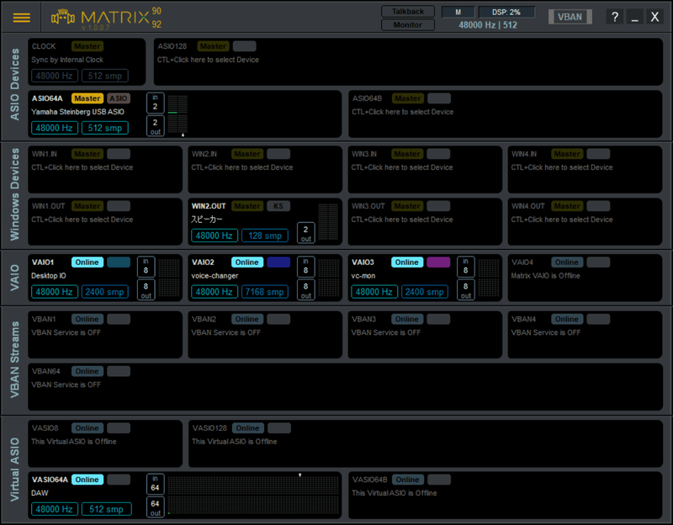This screenshot has width=673, height=525.
Task: Click the Talkback button
Action: point(408,12)
